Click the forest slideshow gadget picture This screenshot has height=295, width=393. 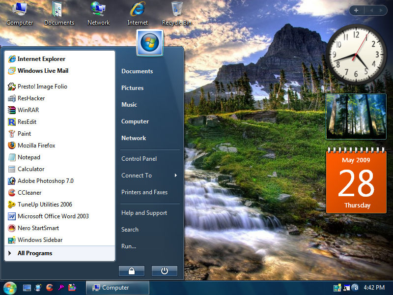click(356, 117)
